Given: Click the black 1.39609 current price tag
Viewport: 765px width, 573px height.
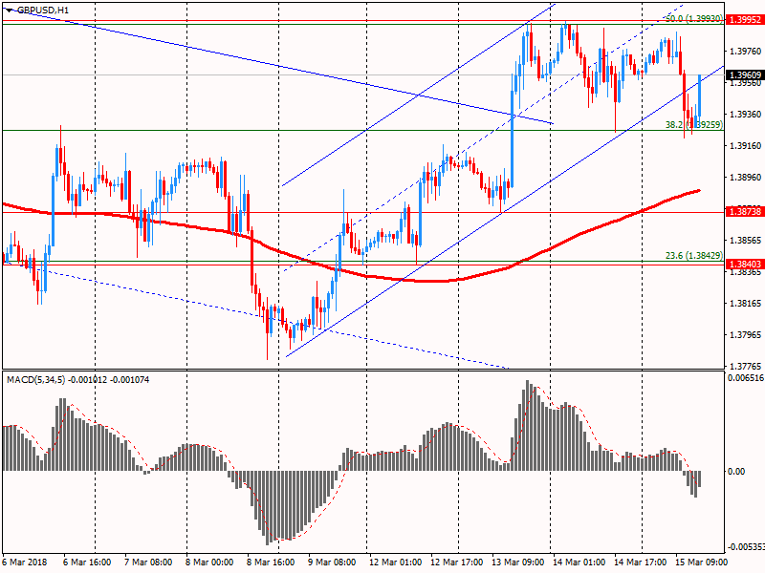Looking at the screenshot, I should pos(744,74).
